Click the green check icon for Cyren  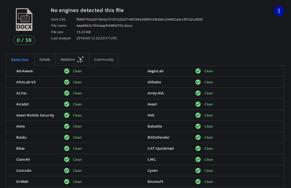pyautogui.click(x=198, y=171)
